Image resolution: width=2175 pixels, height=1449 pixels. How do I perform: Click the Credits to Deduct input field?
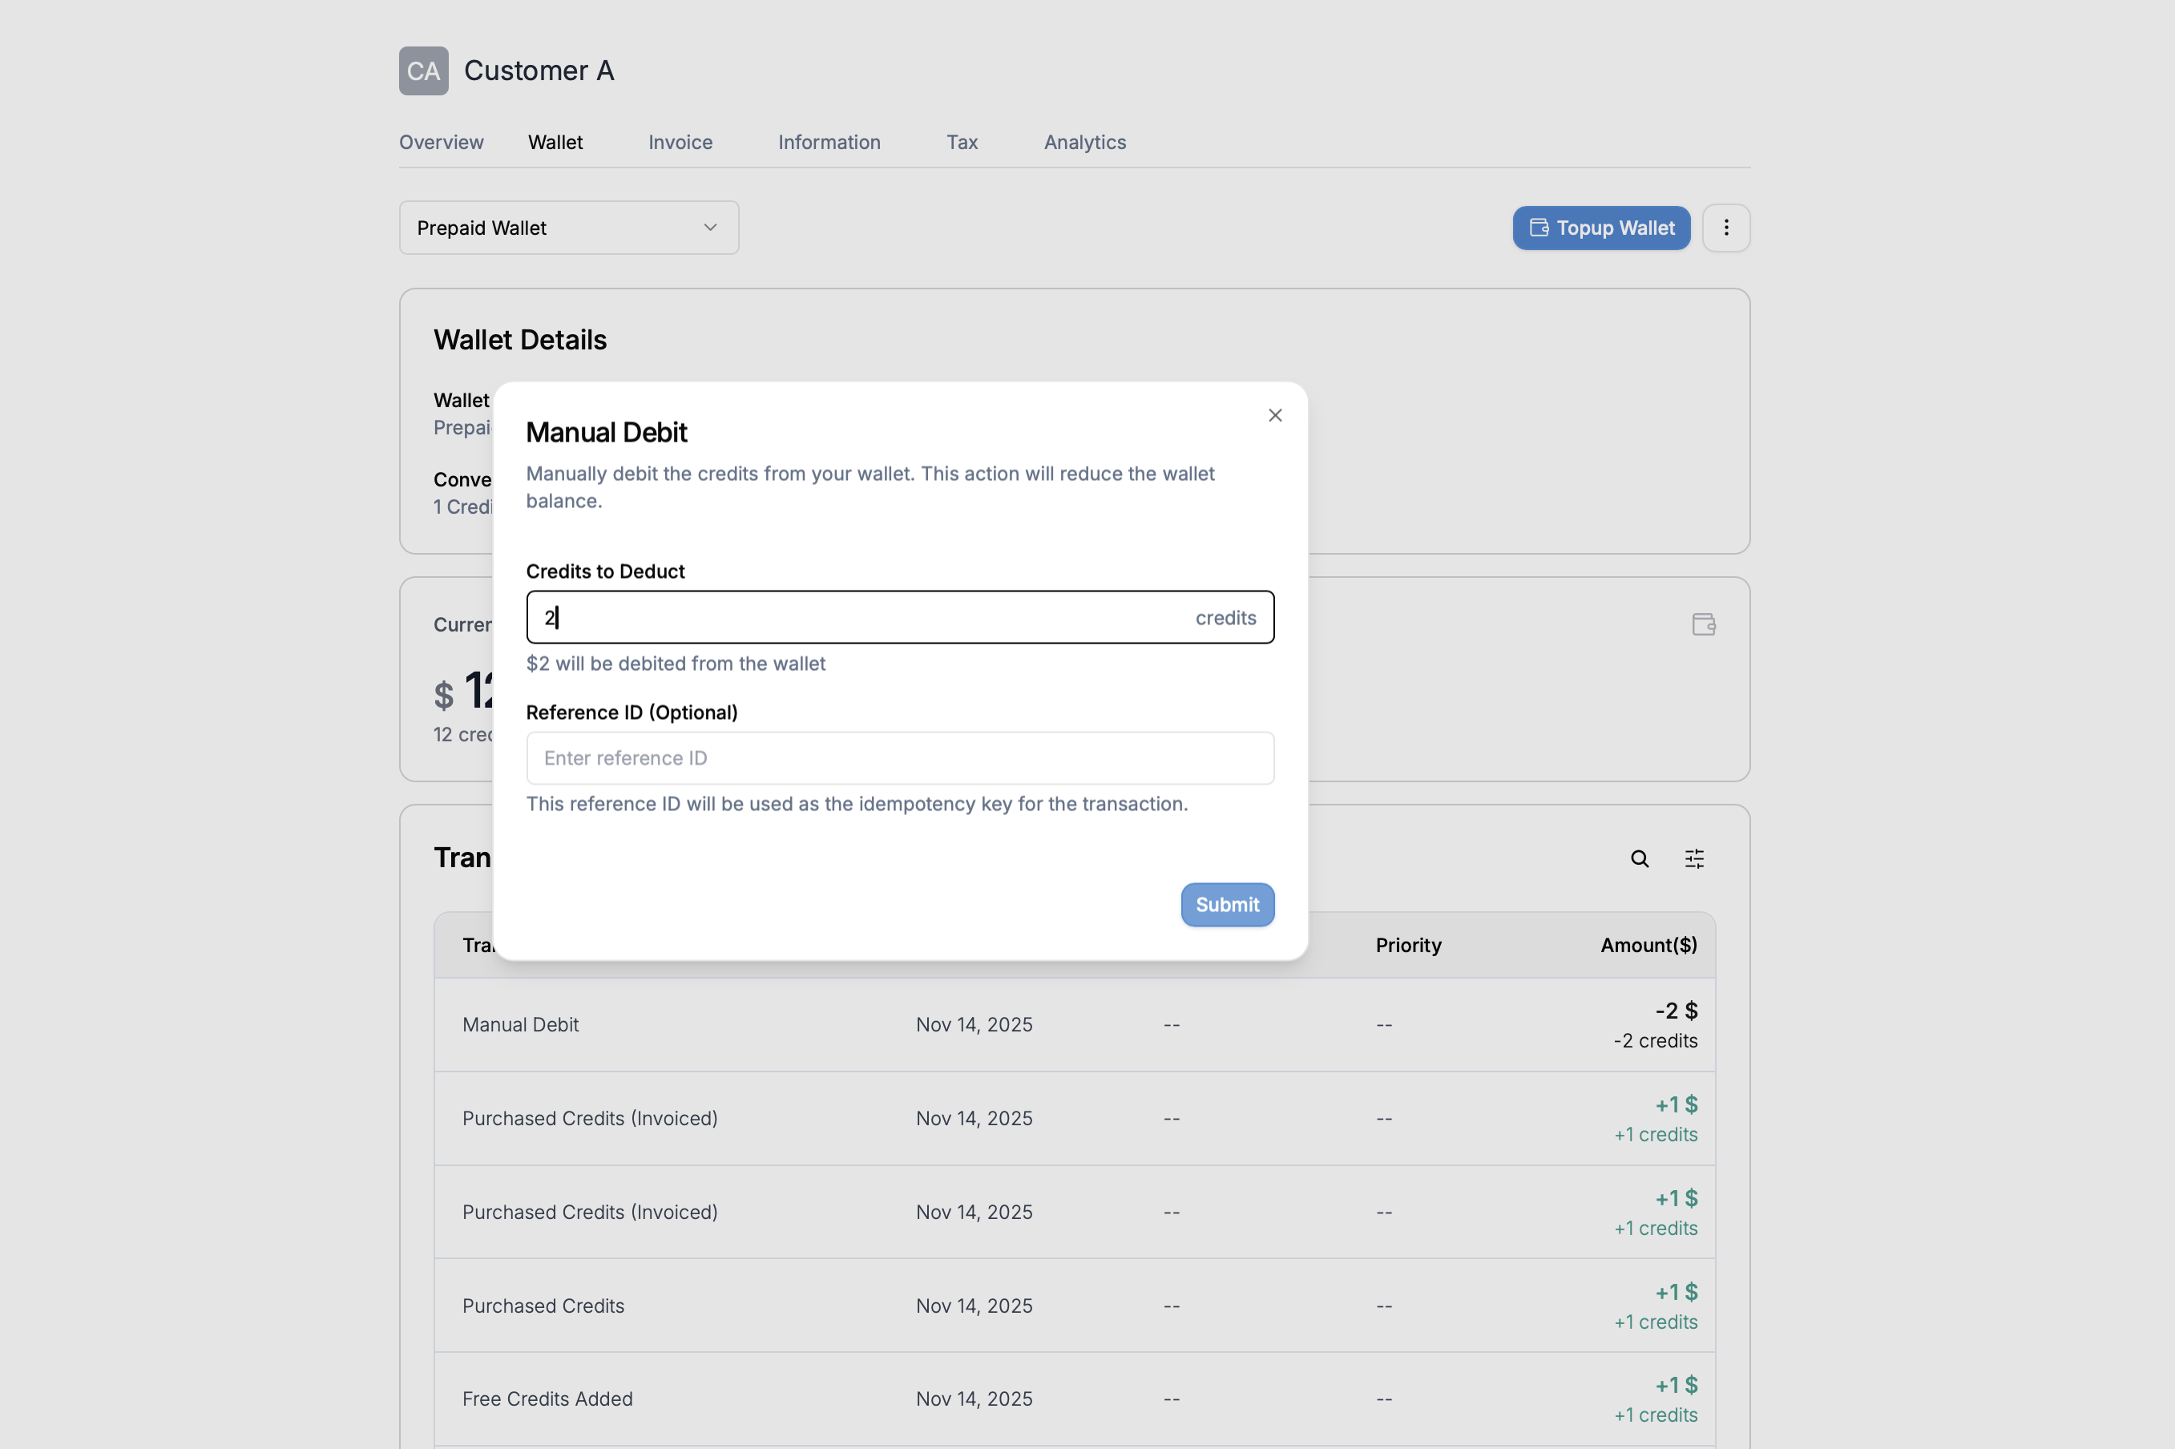832,616
